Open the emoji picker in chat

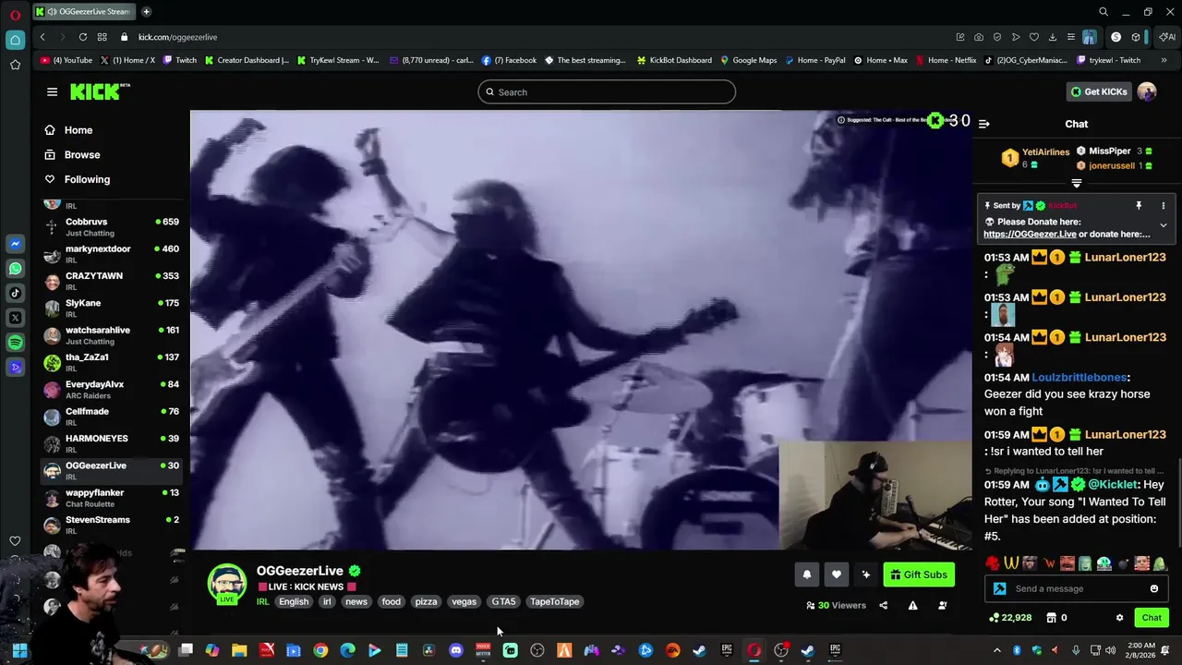1154,589
